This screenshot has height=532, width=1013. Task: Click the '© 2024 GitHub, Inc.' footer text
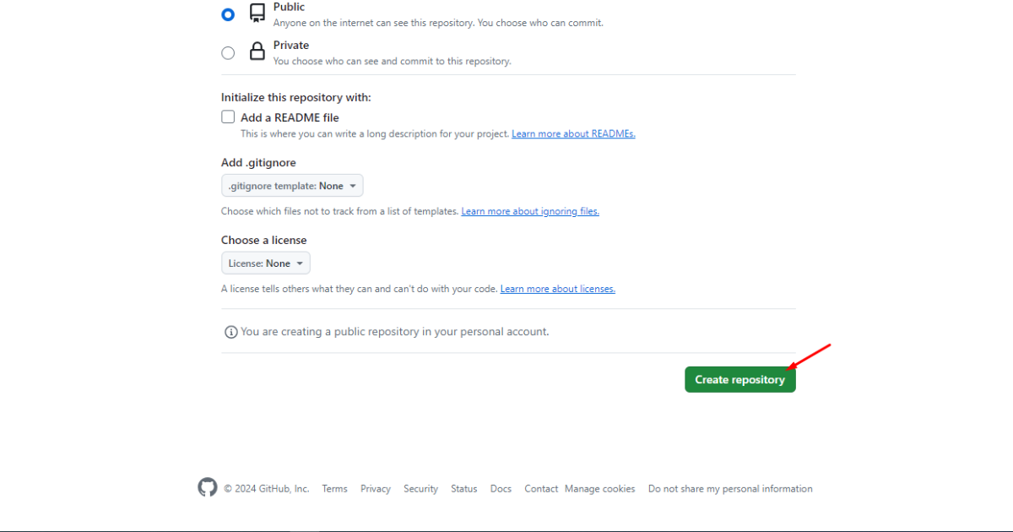pos(267,489)
